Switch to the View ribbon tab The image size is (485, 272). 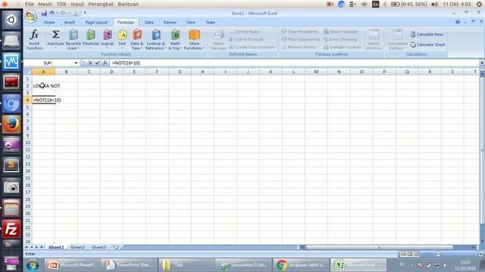[190, 22]
